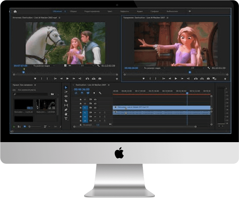Viewport: 239px width, 198px height.
Task: Select the Type tool (T)
Action: (66, 119)
